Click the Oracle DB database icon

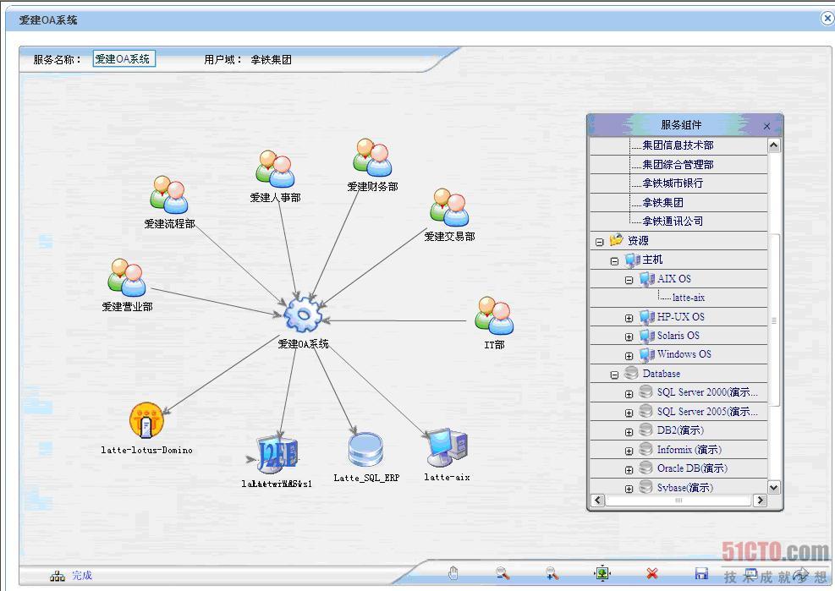coord(646,468)
